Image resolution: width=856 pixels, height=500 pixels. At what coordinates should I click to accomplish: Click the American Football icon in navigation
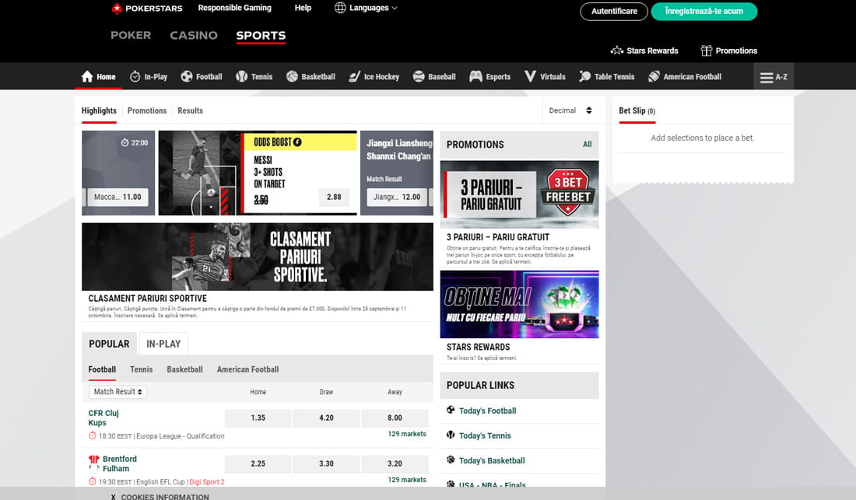(x=654, y=76)
